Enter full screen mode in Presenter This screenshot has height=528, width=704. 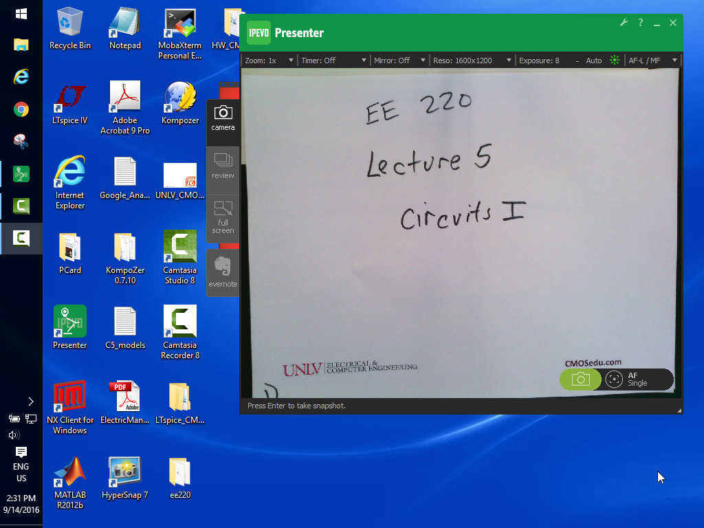click(x=223, y=218)
